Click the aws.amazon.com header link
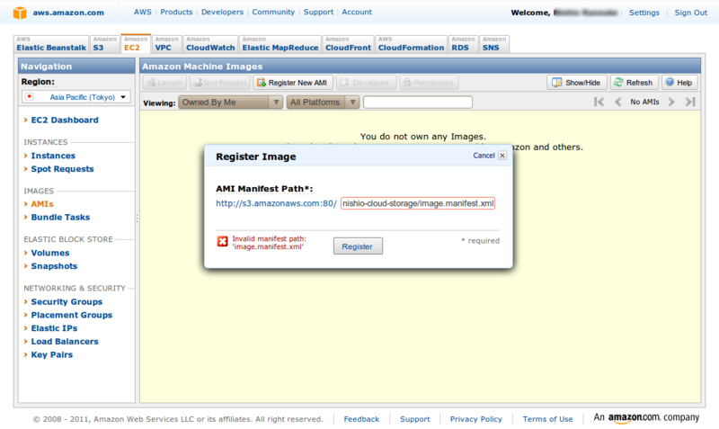 tap(68, 13)
